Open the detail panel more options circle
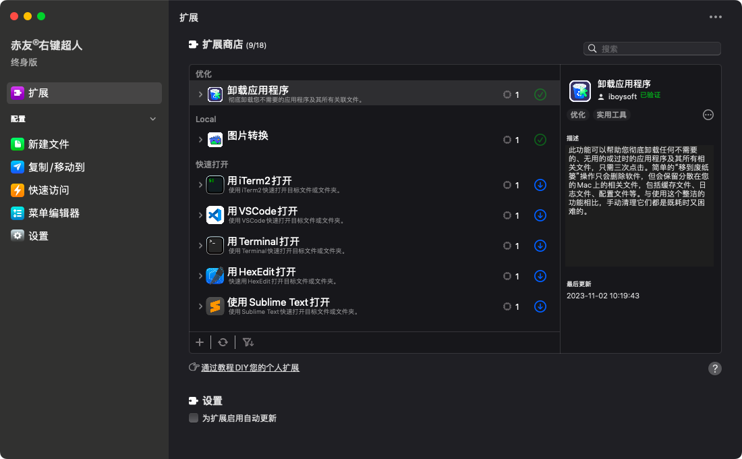Viewport: 742px width, 459px height. 708,115
